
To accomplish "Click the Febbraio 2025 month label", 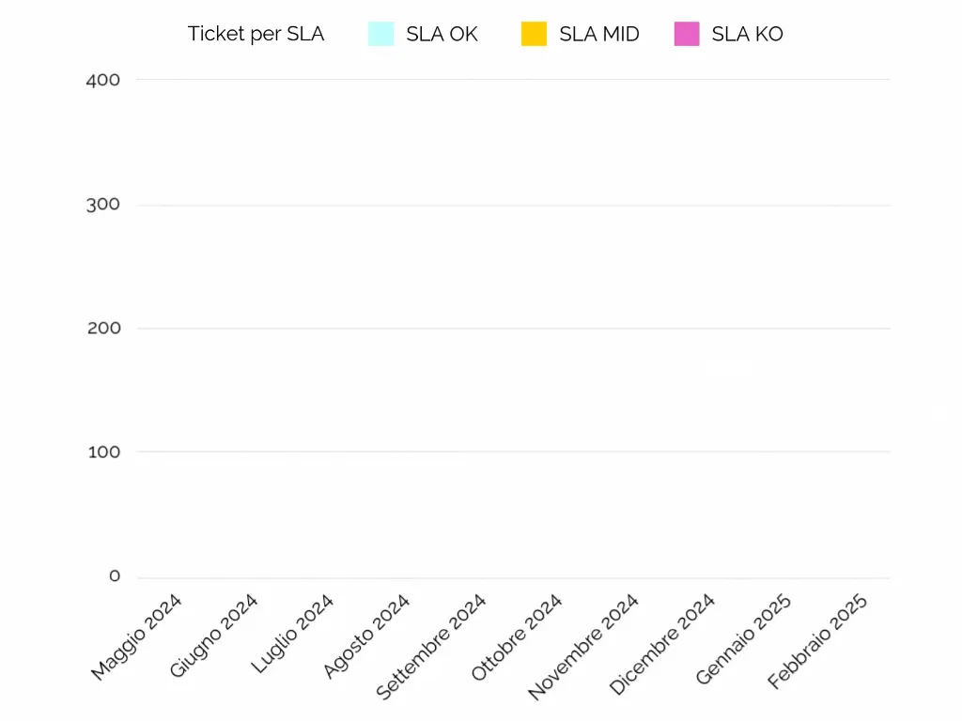I will click(x=817, y=641).
